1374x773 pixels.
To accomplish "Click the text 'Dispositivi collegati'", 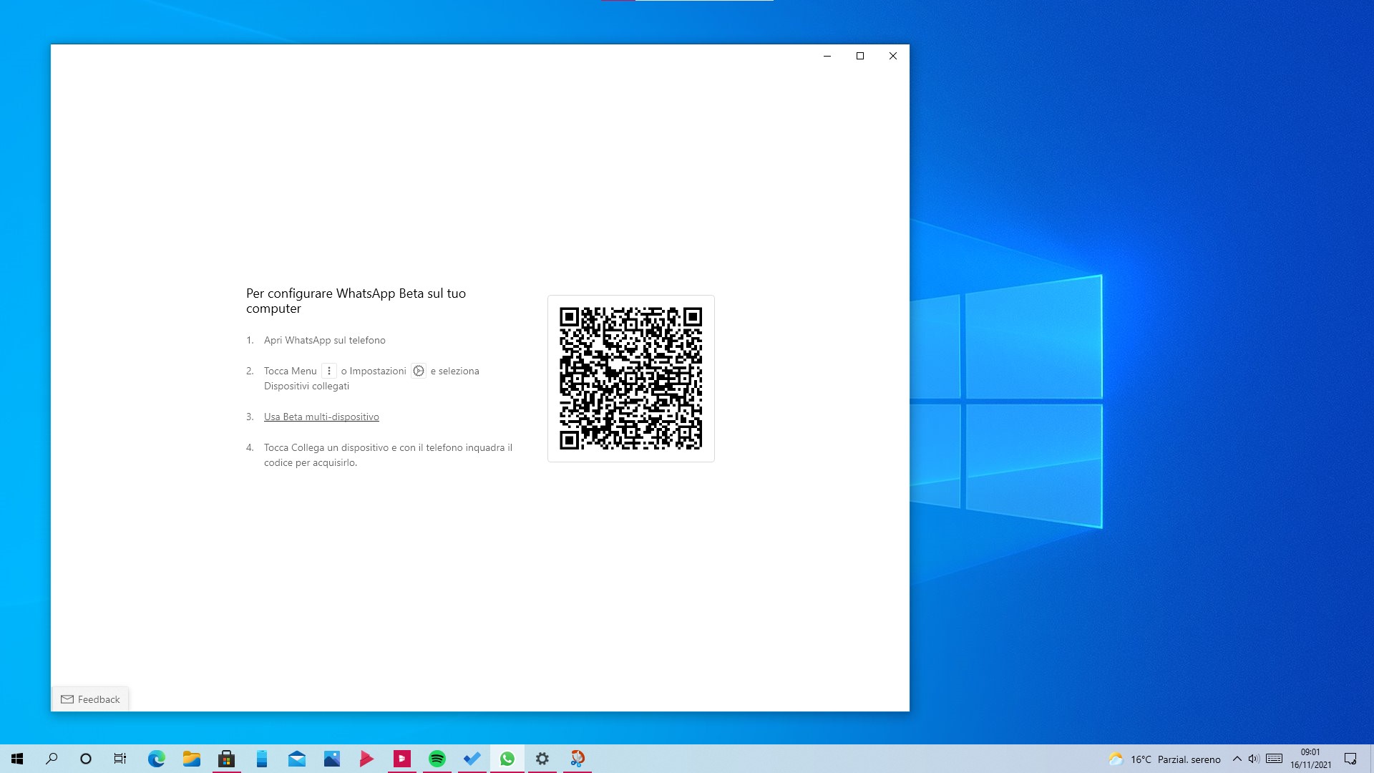I will (306, 386).
